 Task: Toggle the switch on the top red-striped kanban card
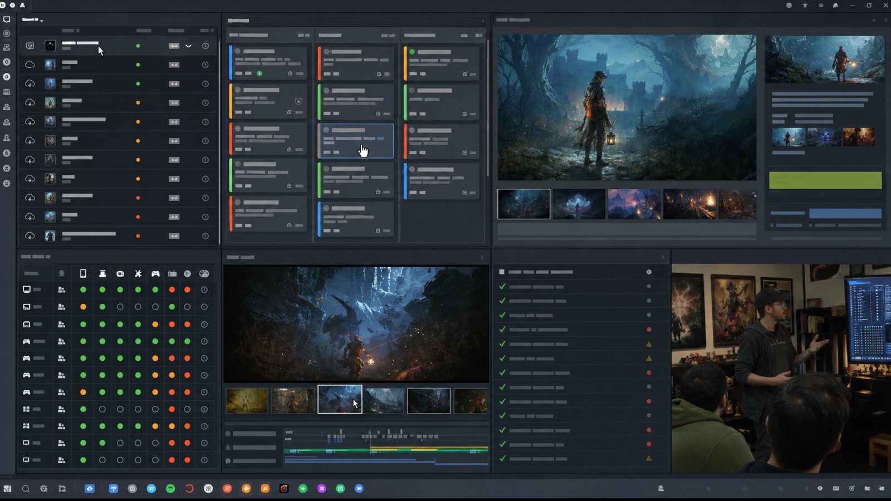click(x=387, y=73)
